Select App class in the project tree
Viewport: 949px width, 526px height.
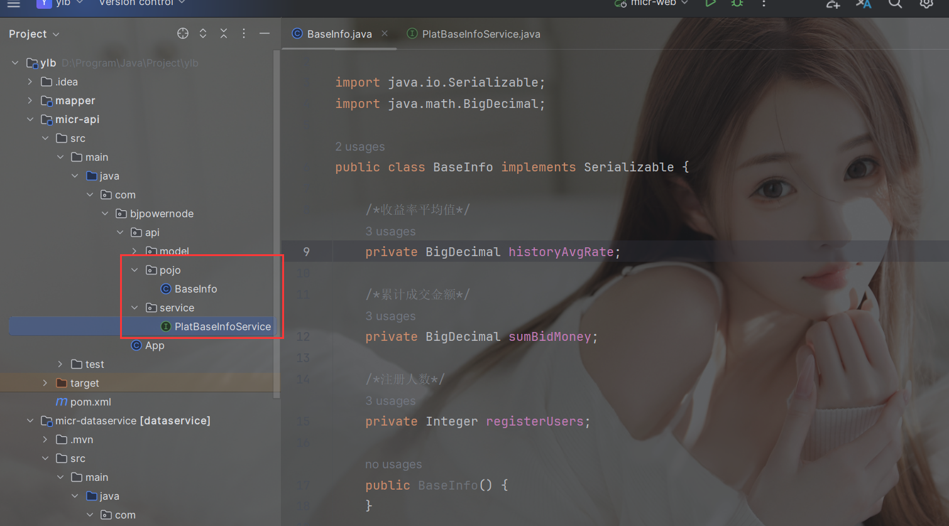[155, 345]
